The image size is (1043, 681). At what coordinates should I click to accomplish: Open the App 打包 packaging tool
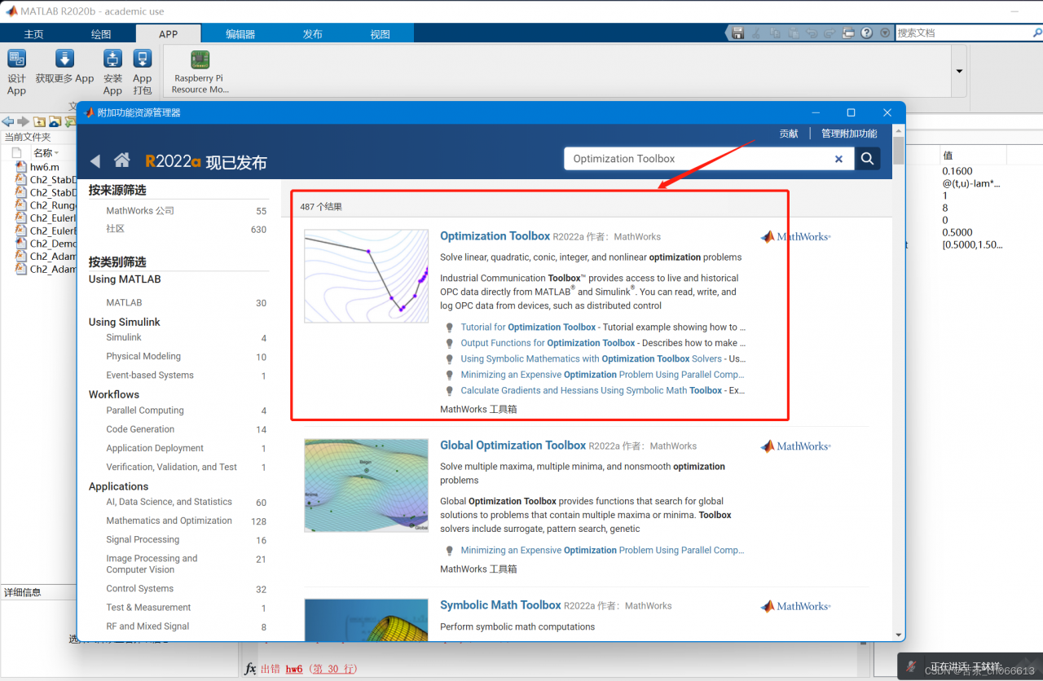point(143,72)
